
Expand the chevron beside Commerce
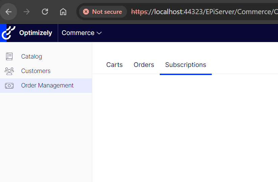pos(99,33)
